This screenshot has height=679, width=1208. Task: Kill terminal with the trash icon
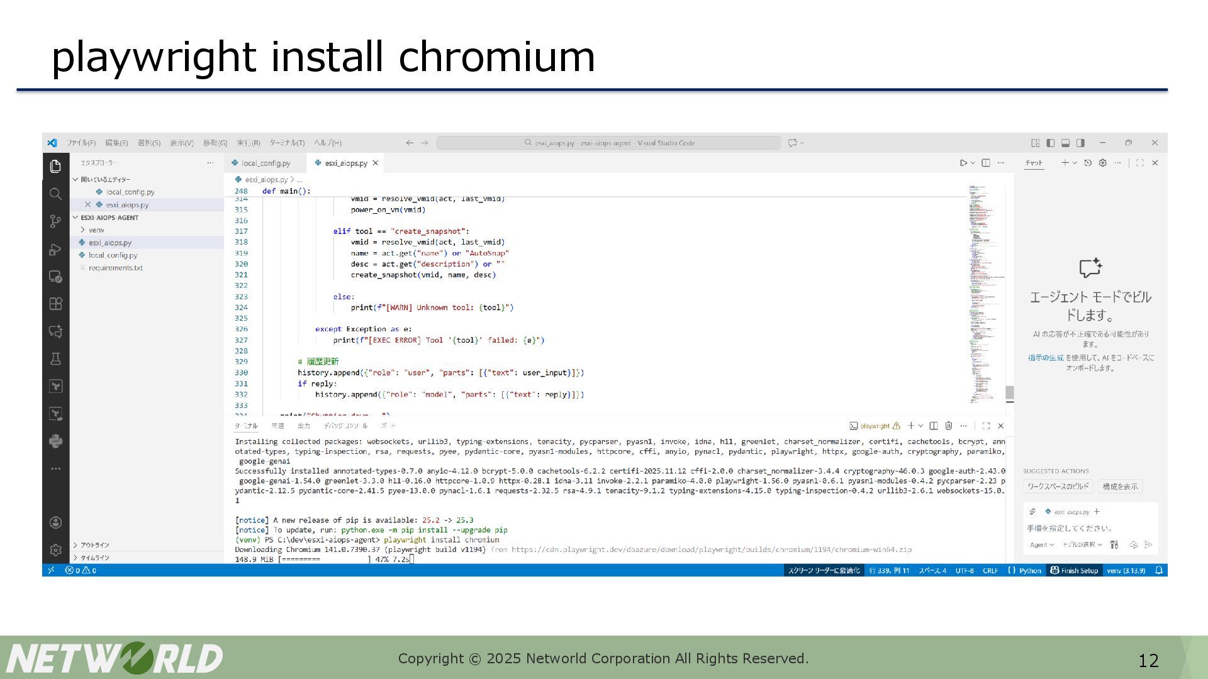click(x=949, y=426)
